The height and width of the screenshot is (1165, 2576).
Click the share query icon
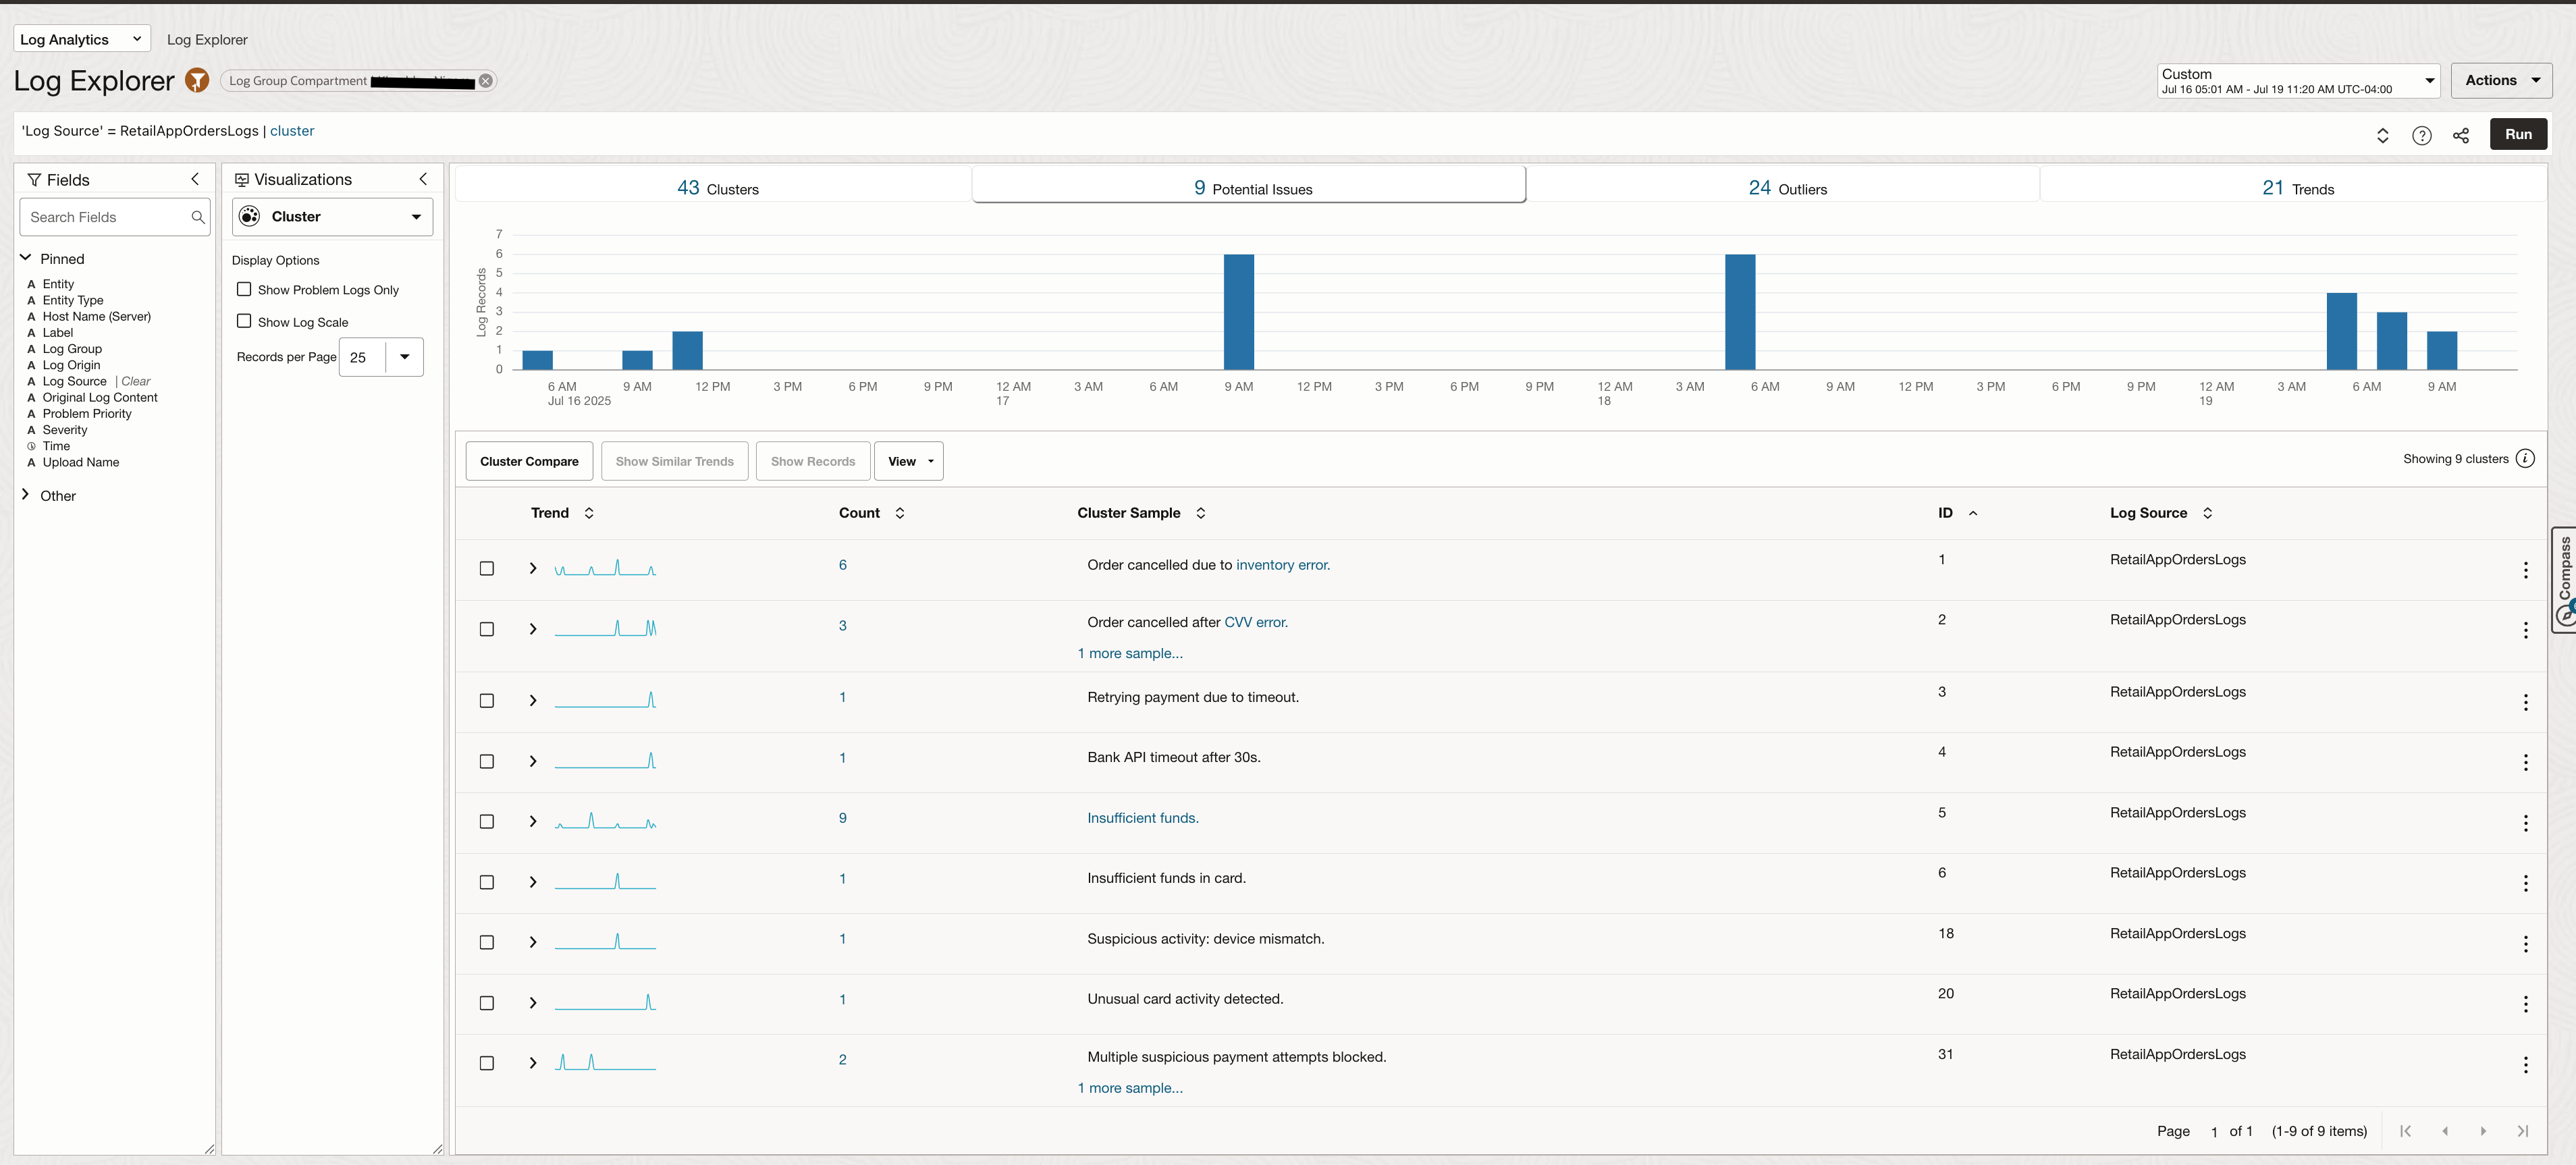[2460, 136]
